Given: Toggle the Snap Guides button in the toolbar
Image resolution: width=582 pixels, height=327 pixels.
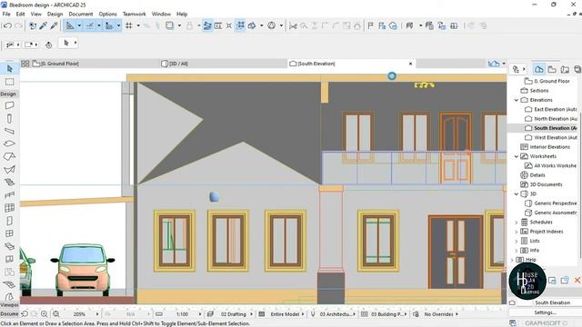Looking at the screenshot, I should coord(90,25).
